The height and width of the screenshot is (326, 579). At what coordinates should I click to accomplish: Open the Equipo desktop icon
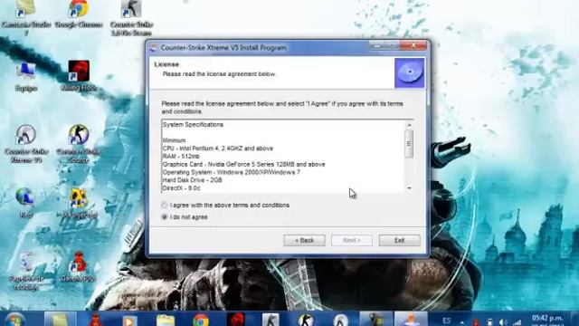(26, 77)
